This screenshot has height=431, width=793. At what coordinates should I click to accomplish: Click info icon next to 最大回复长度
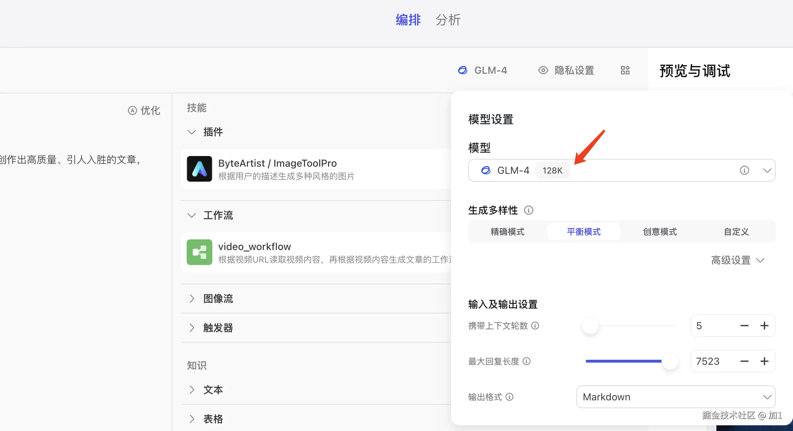click(527, 361)
